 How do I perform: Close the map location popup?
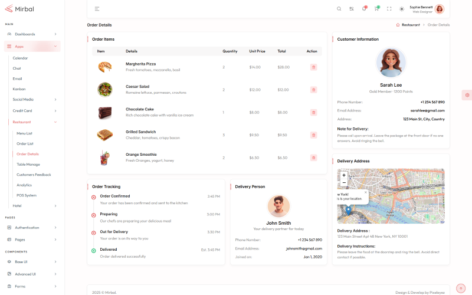pyautogui.click(x=365, y=192)
